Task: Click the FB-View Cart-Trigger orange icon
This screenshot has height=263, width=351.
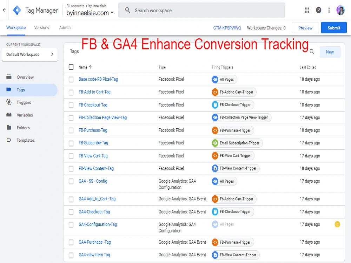Action: pos(215,156)
